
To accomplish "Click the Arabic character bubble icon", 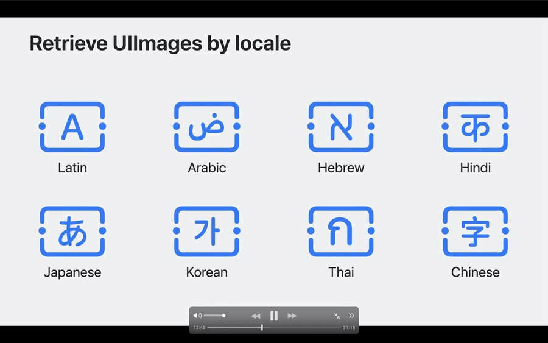I will [206, 127].
